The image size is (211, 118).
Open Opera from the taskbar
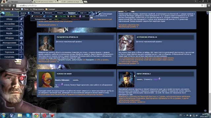tap(45, 115)
